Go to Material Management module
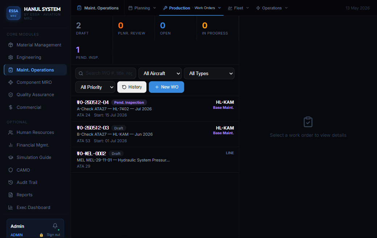 35,45
